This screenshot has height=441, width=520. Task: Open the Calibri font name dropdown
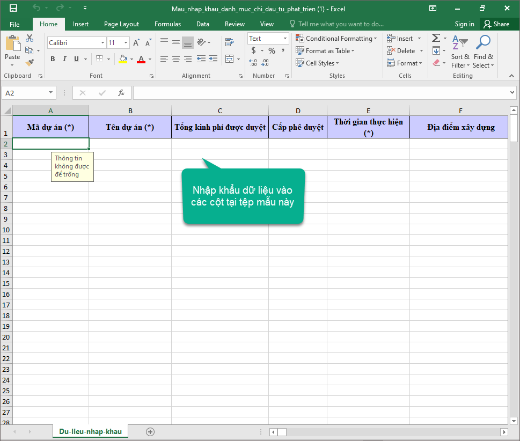click(x=102, y=43)
